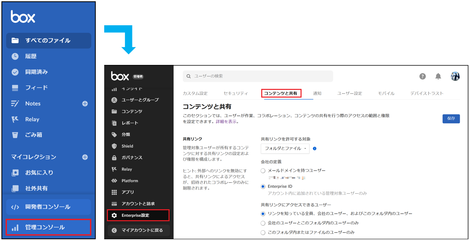This screenshot has height=241, width=470.
Task: Select リンクを知っている全員 radio option
Action: (263, 214)
